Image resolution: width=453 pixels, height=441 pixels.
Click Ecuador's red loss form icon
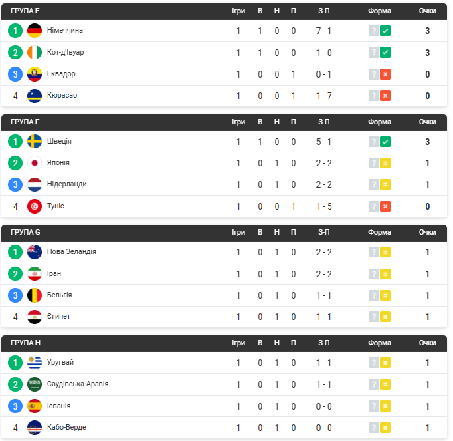(385, 74)
